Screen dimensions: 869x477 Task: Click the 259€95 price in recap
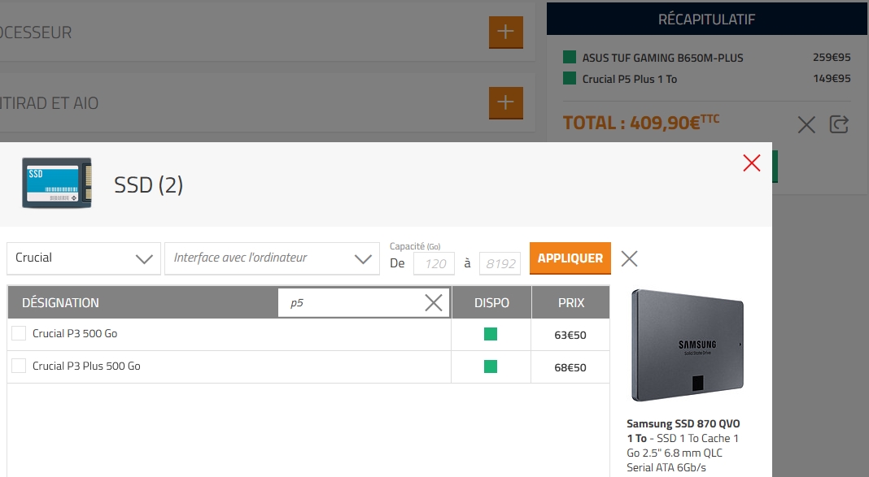pos(832,57)
